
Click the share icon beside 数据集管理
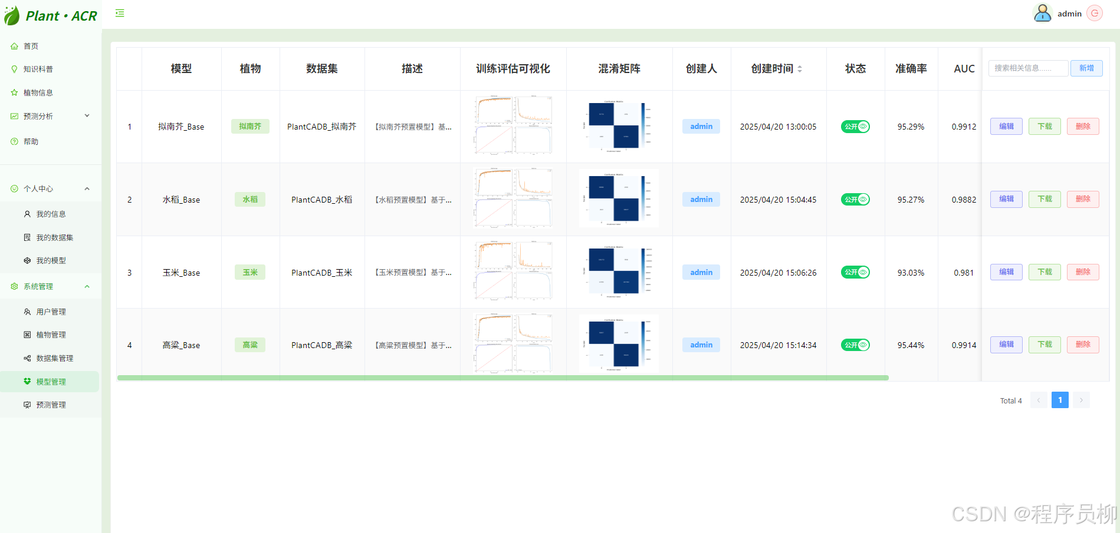coord(27,358)
